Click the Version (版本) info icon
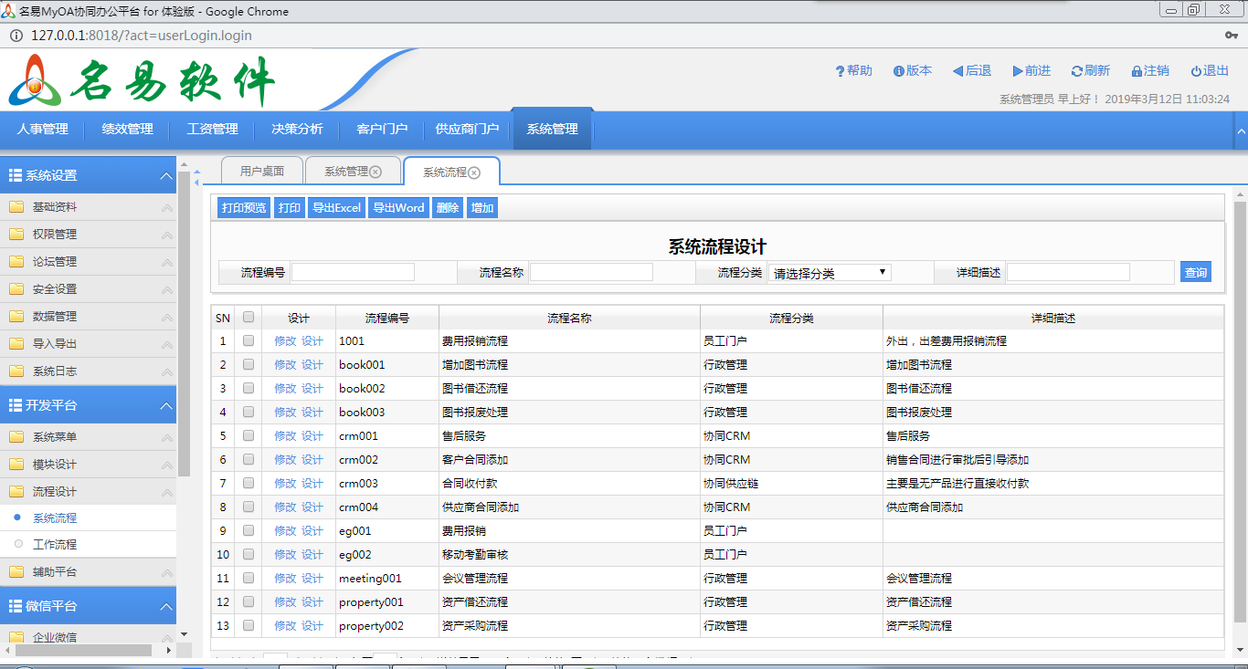The width and height of the screenshot is (1248, 669). pyautogui.click(x=899, y=71)
